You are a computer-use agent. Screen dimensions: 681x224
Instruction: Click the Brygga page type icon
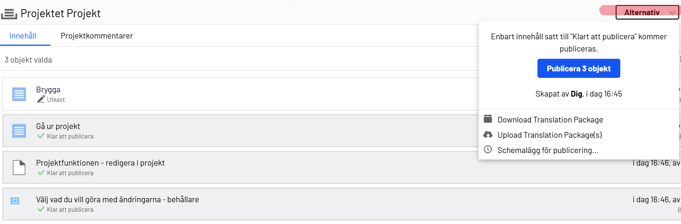pos(19,94)
